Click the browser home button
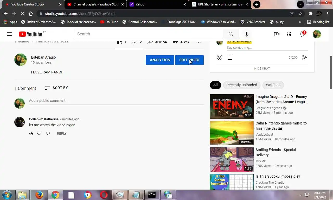 [31, 14]
